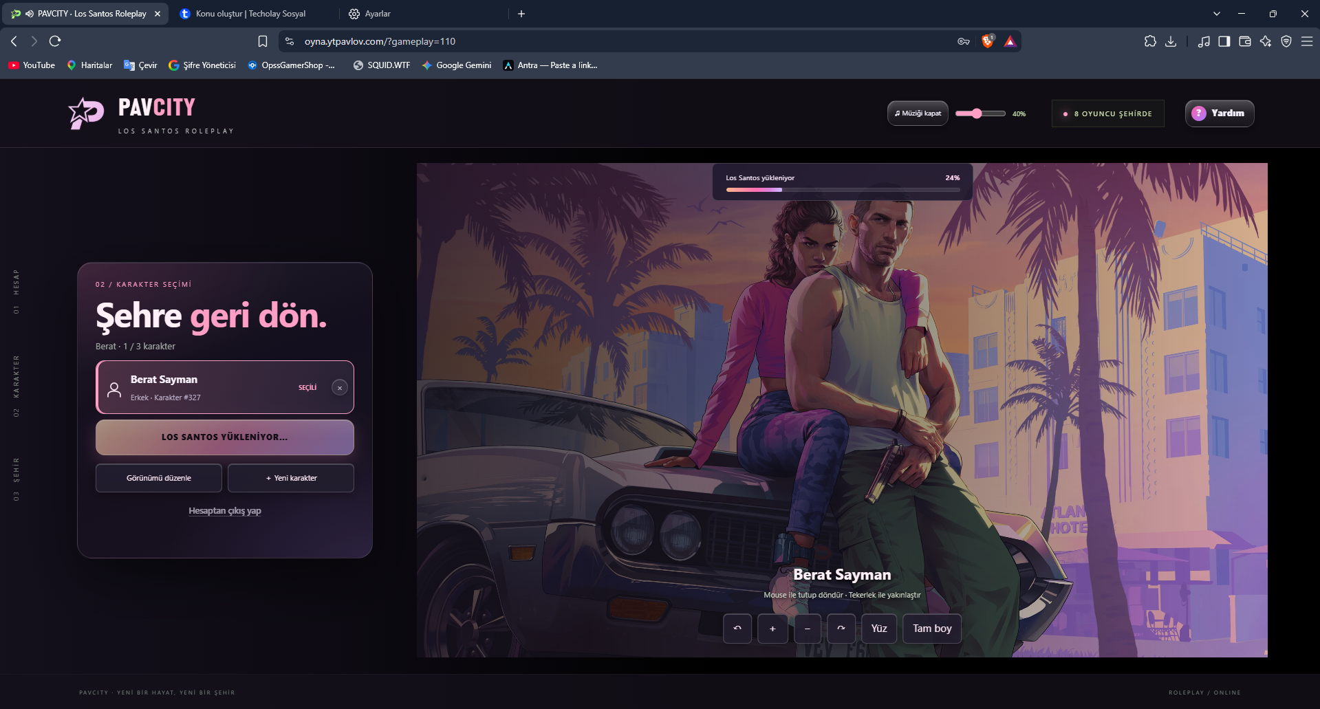Viewport: 1320px width, 709px height.
Task: Click the PAVCITY star logo
Action: pyautogui.click(x=85, y=113)
